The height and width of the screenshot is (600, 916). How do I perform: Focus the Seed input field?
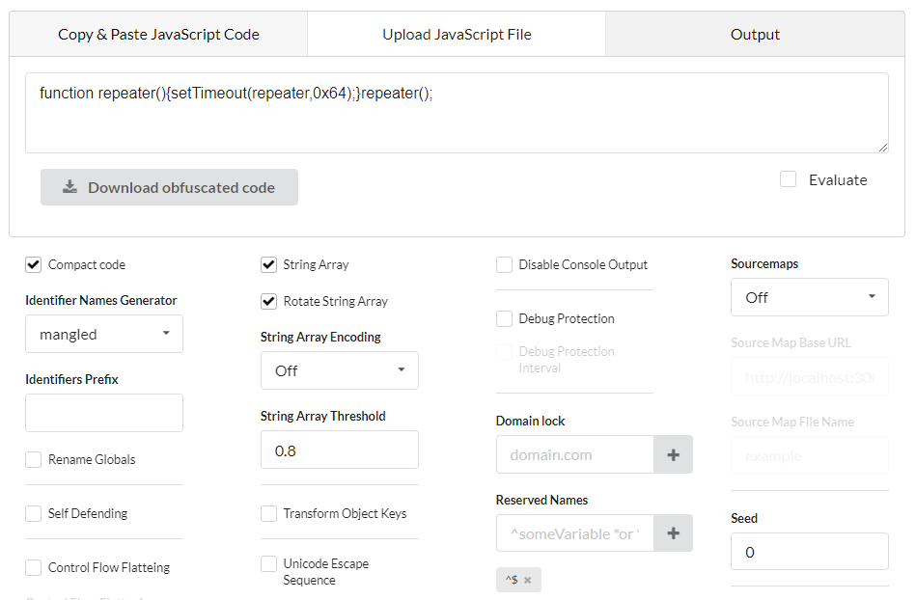point(810,552)
